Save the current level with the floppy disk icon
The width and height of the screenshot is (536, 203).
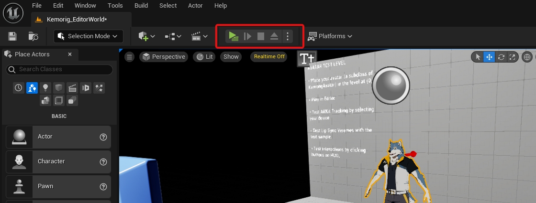(x=13, y=36)
